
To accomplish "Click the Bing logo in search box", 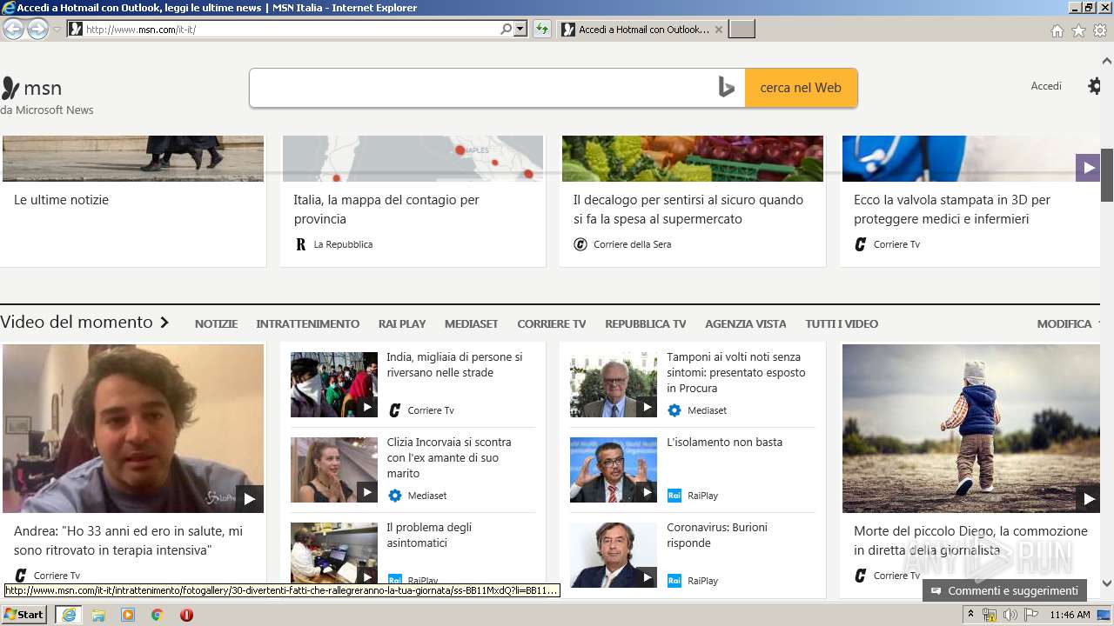I will point(727,88).
